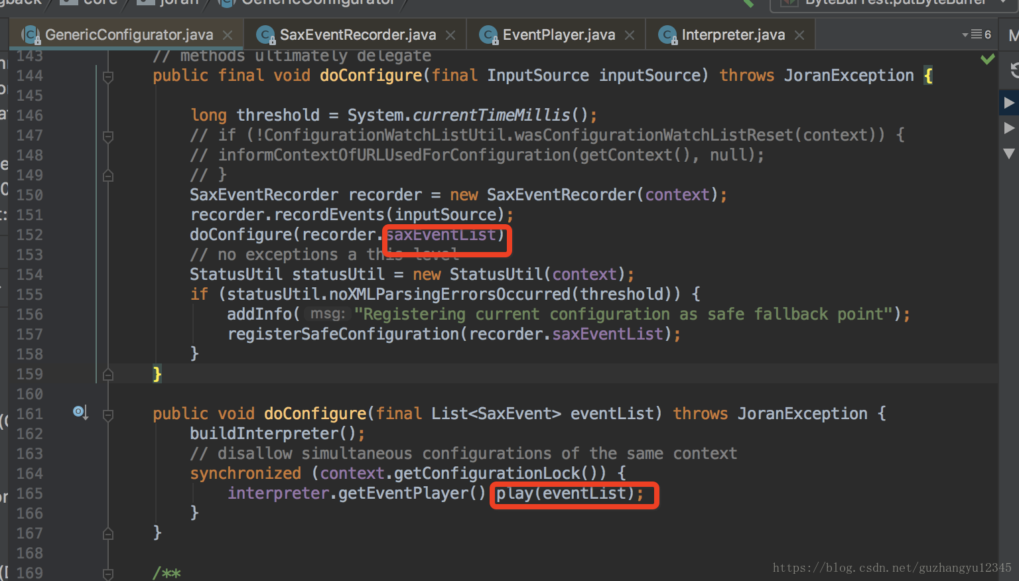Viewport: 1019px width, 581px height.
Task: Click play(eventList) call on line 165
Action: (x=570, y=493)
